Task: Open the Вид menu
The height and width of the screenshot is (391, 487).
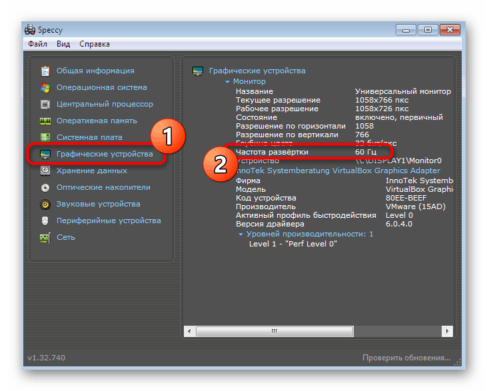Action: (63, 44)
